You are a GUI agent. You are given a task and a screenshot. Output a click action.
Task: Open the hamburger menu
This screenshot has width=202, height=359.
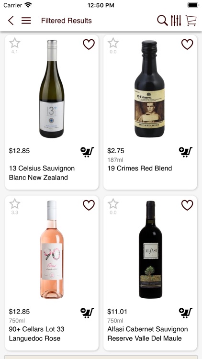coord(26,21)
